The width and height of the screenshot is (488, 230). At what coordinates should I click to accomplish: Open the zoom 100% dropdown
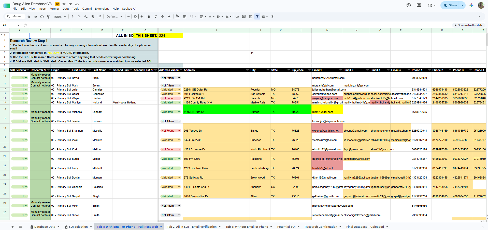tap(60, 17)
